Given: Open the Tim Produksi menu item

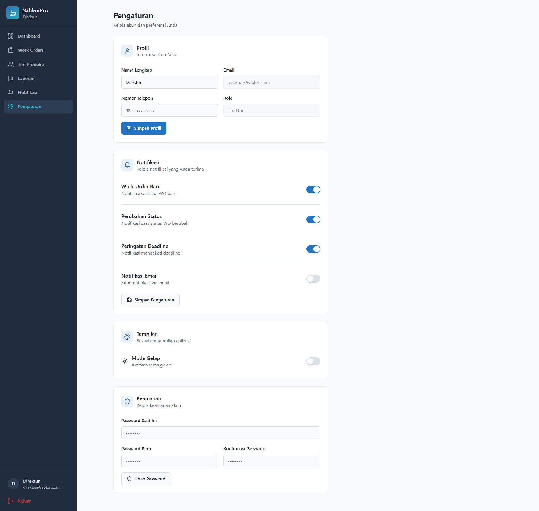Looking at the screenshot, I should (x=38, y=64).
